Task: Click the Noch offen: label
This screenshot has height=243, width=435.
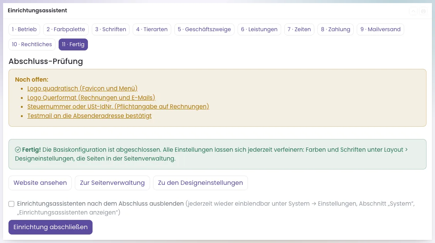Action: [32, 79]
